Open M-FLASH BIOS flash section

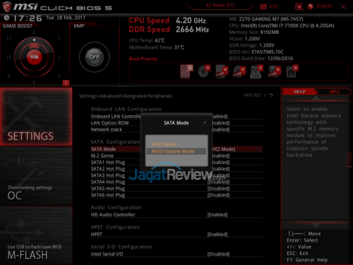pos(36,236)
